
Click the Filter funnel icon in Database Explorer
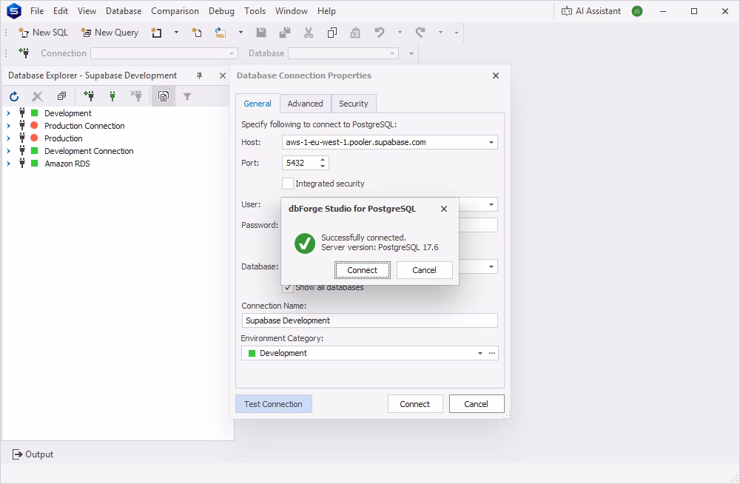187,97
